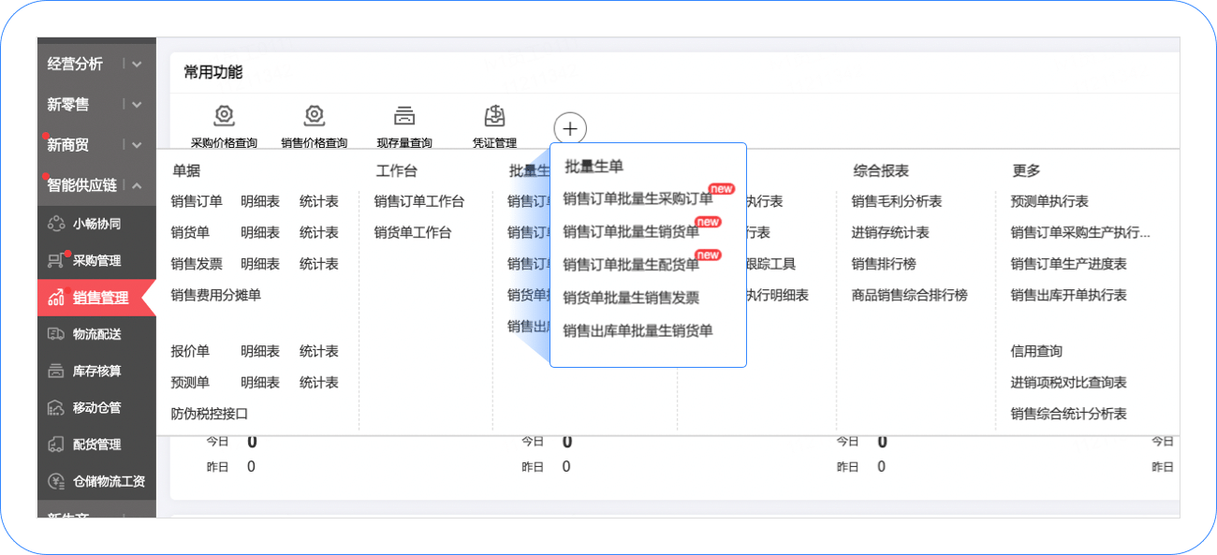Image resolution: width=1217 pixels, height=555 pixels.
Task: Open 销售发票 document link
Action: [197, 264]
